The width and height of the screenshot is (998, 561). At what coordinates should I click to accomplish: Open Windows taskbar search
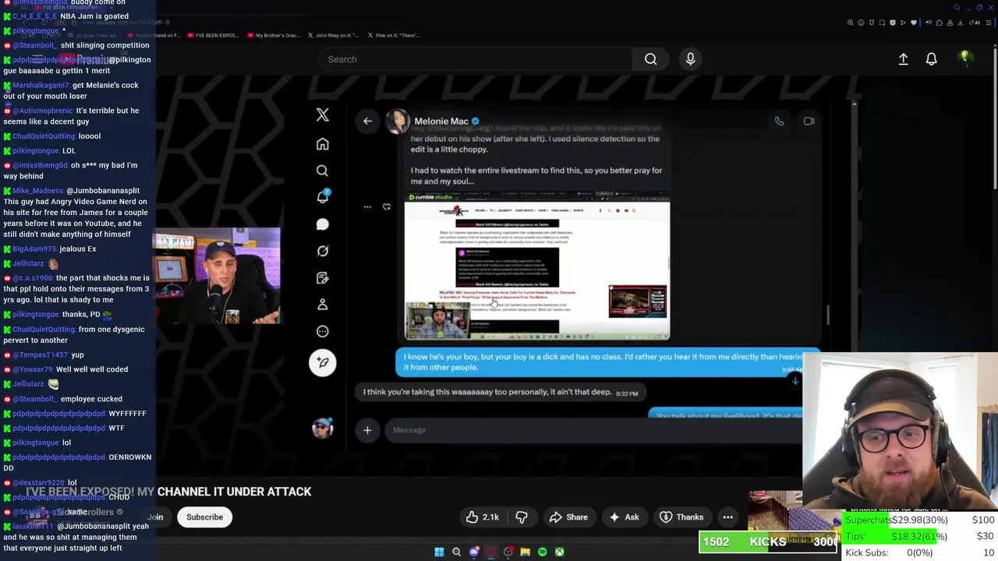coord(456,552)
